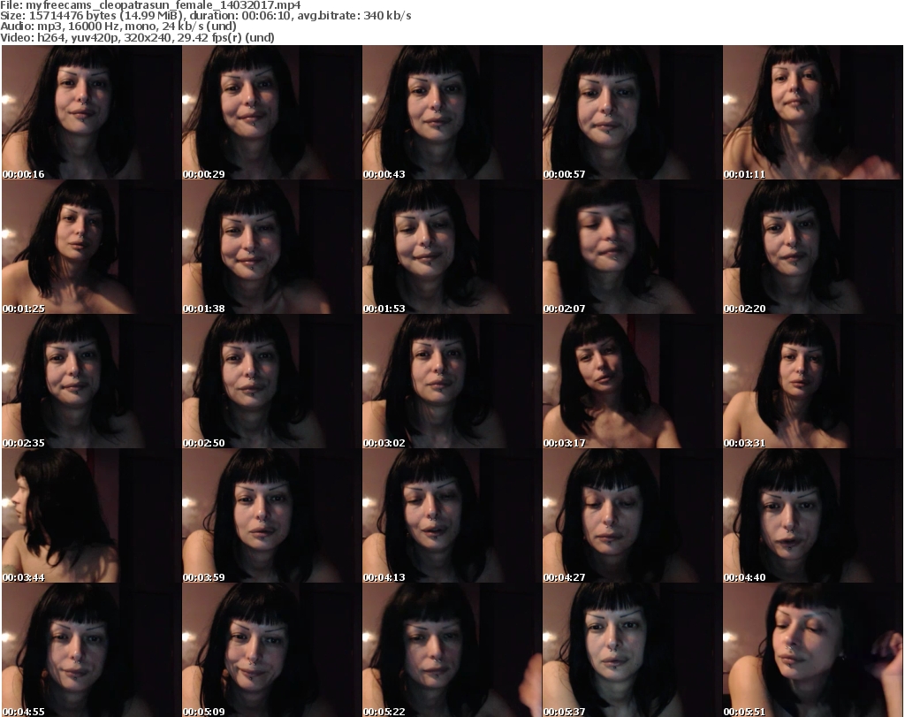Screen dimensions: 905x717
Task: View the frame at 00:05:09
Action: coord(272,650)
